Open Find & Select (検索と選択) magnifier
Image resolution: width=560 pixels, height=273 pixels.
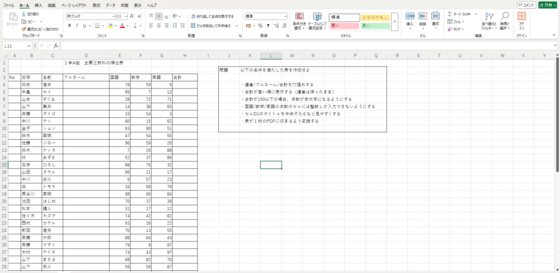pyautogui.click(x=505, y=17)
